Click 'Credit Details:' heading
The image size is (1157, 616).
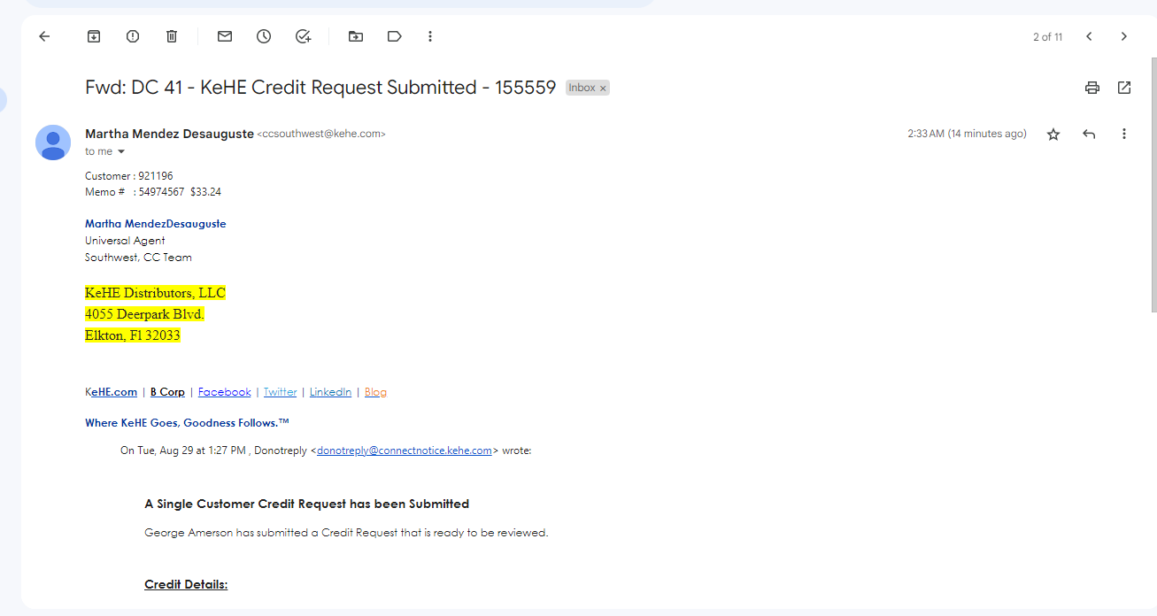point(186,585)
